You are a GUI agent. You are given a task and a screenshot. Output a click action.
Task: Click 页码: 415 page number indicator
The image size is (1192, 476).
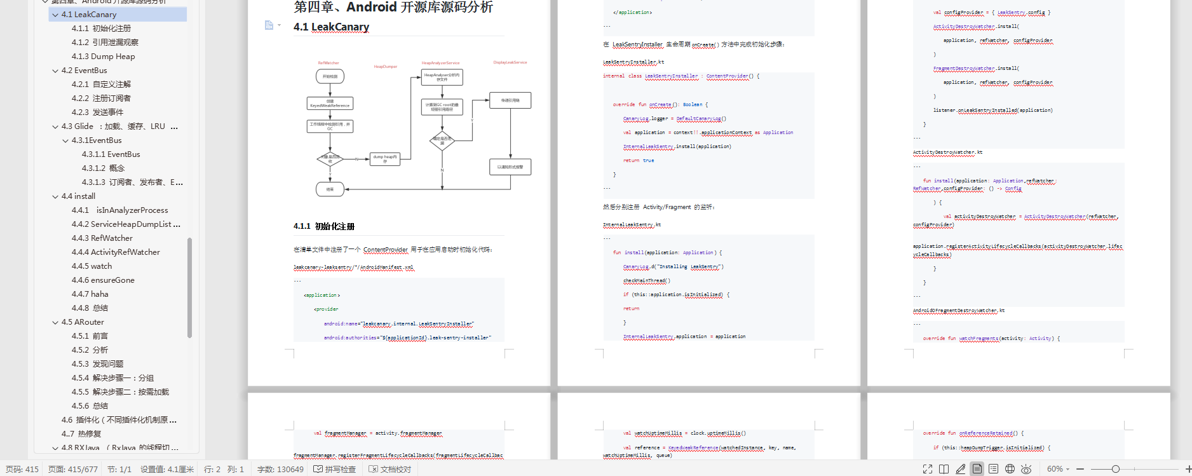point(22,470)
